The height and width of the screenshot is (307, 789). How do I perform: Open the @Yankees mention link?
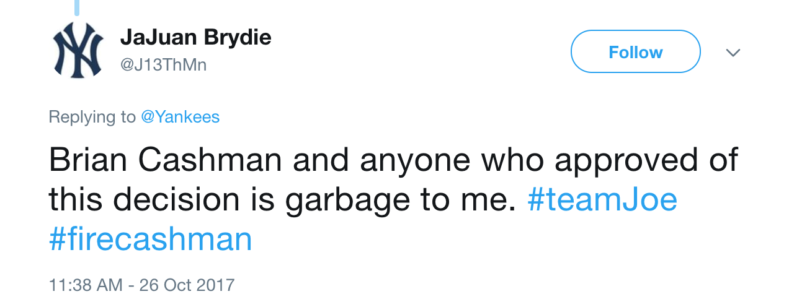[181, 116]
